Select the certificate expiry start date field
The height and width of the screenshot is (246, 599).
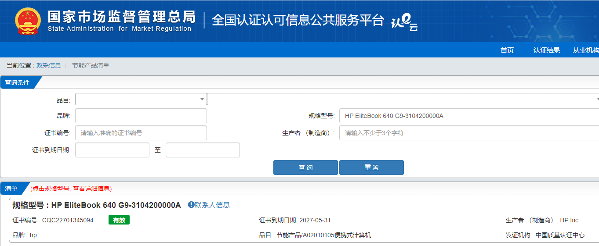pyautogui.click(x=112, y=150)
